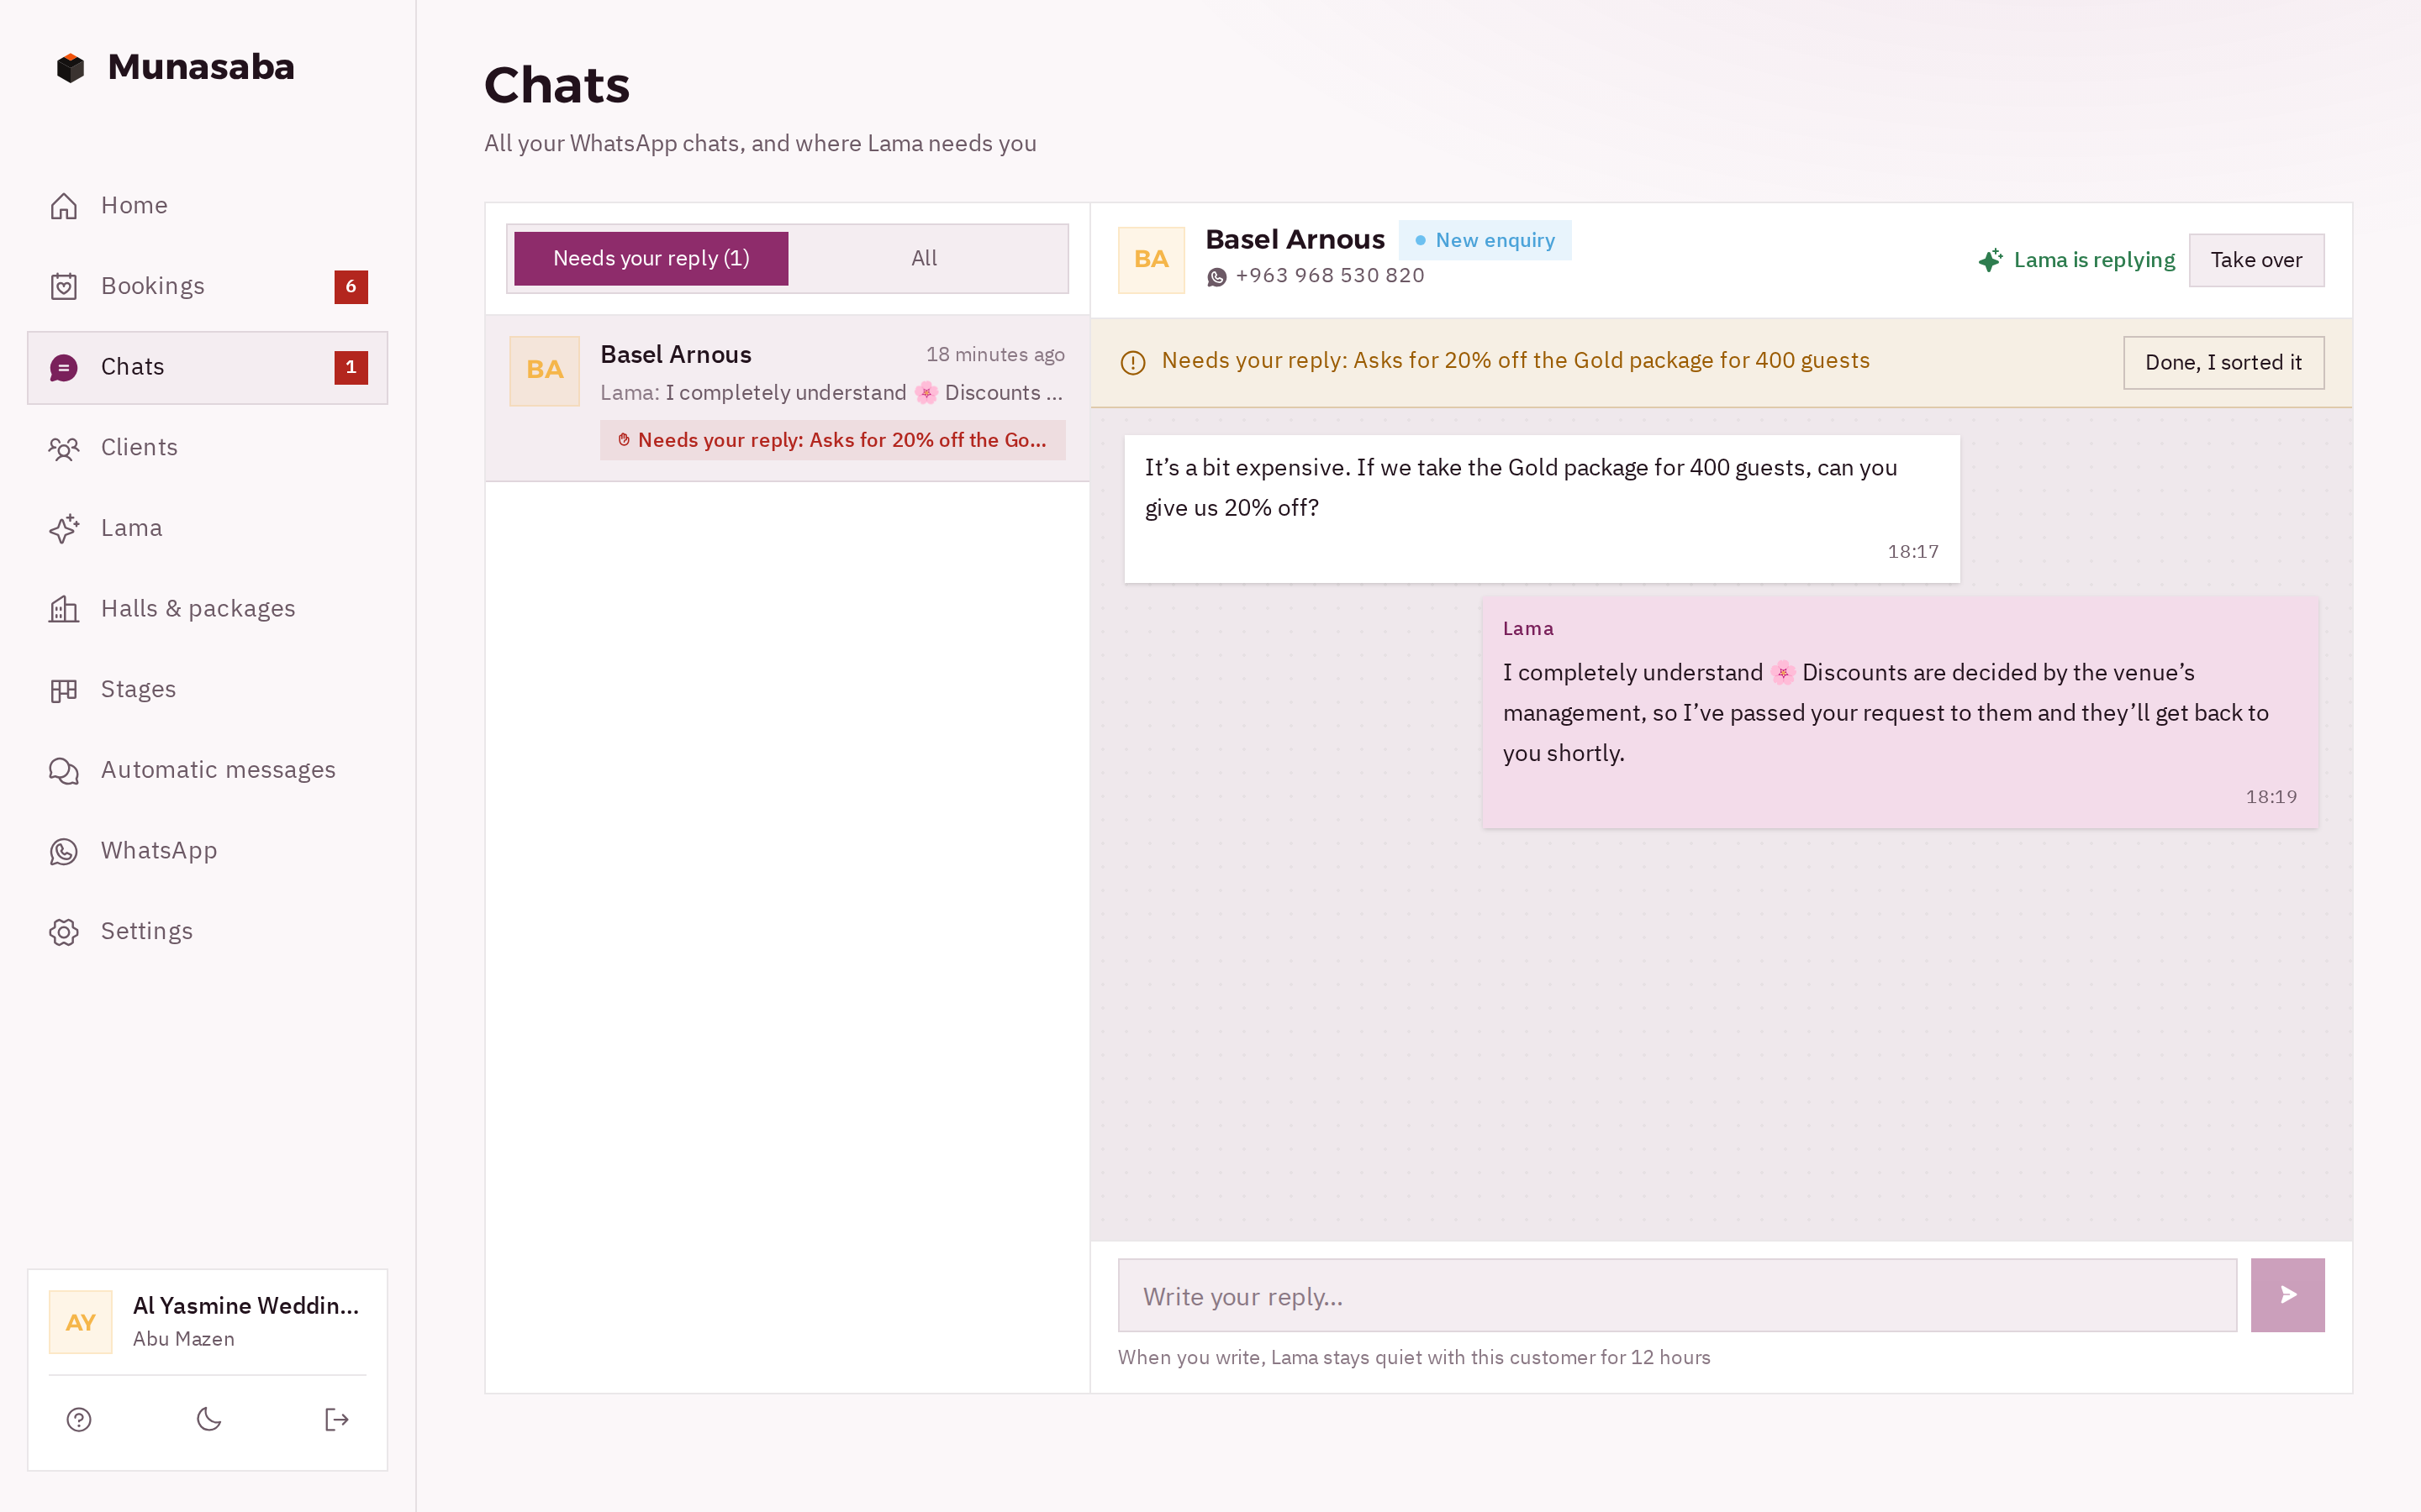Switch to the Needs your reply (1) tab

[651, 259]
